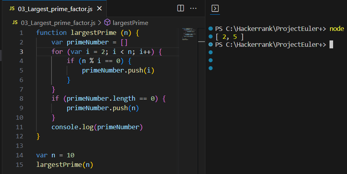
Task: Click the terminal panel icon tab
Action: tap(215, 8)
